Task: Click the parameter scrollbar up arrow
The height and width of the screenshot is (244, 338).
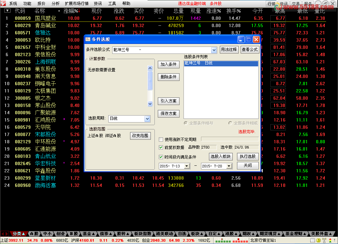Action: point(150,68)
